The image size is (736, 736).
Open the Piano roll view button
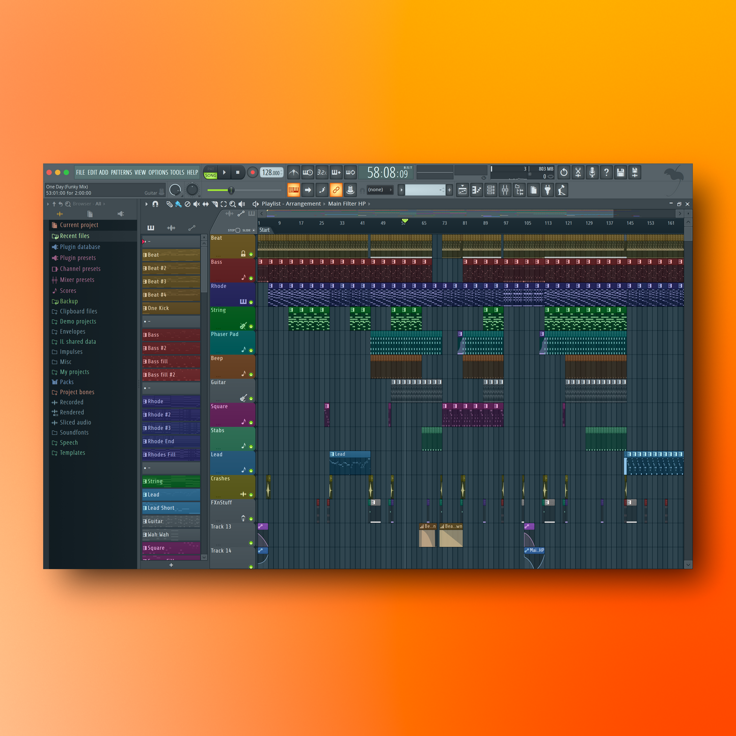[477, 190]
